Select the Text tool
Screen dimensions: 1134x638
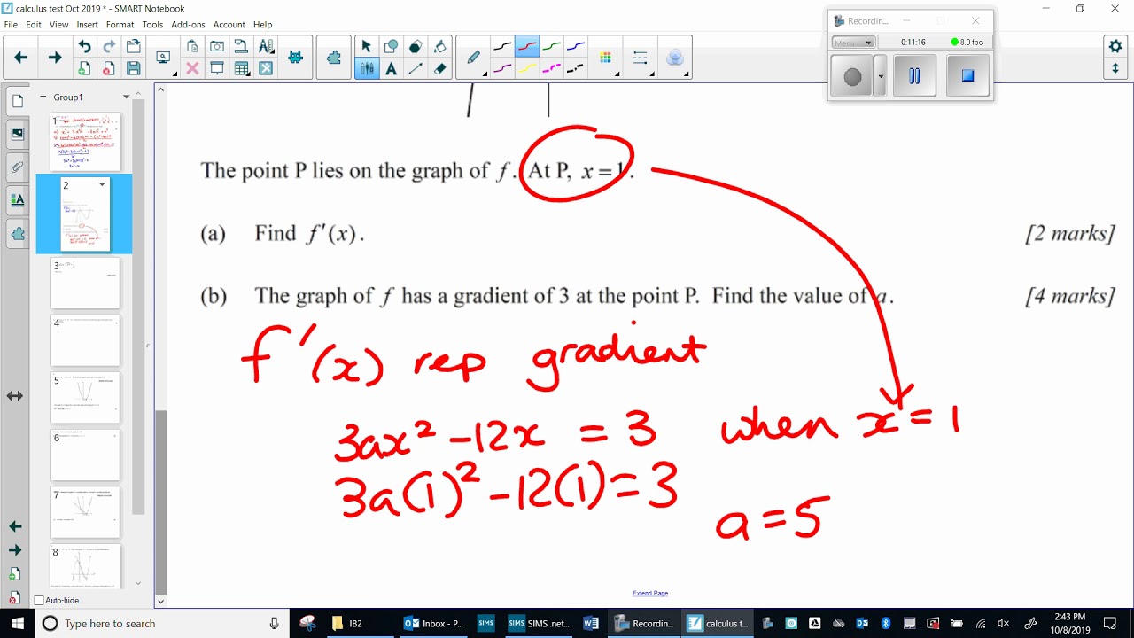point(391,68)
